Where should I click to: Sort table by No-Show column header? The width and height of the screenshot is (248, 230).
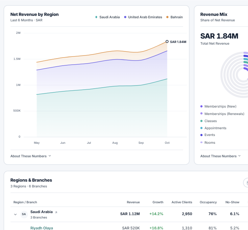coord(232,202)
